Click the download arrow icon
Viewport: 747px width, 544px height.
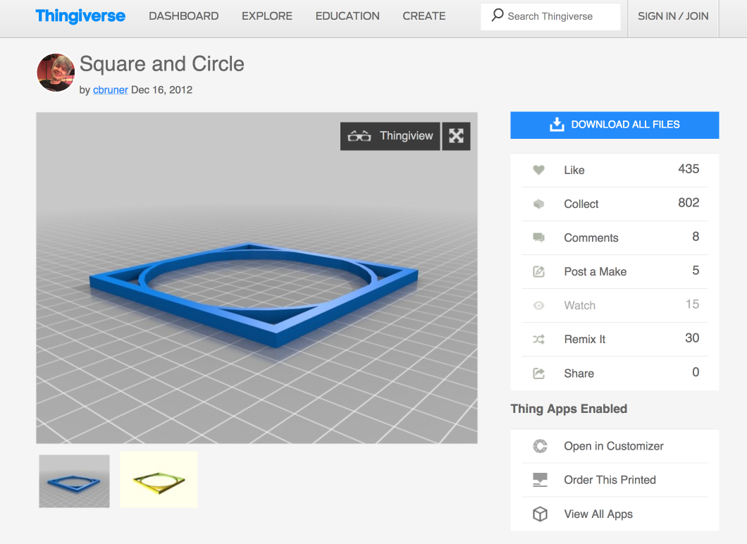[x=557, y=124]
